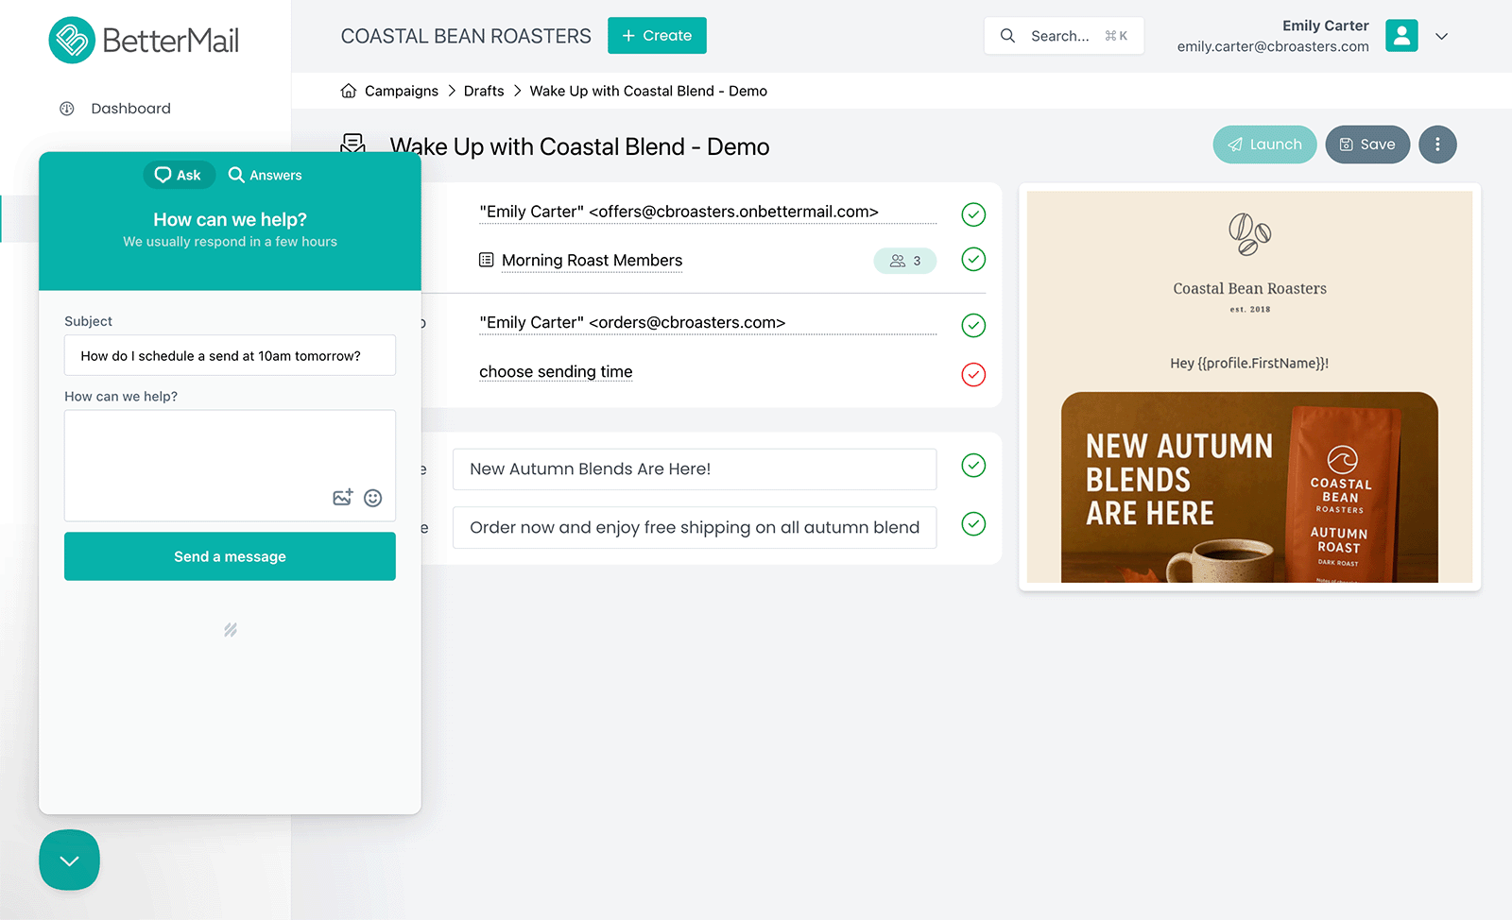This screenshot has height=920, width=1512.
Task: Switch to the Answers tab
Action: tap(266, 176)
